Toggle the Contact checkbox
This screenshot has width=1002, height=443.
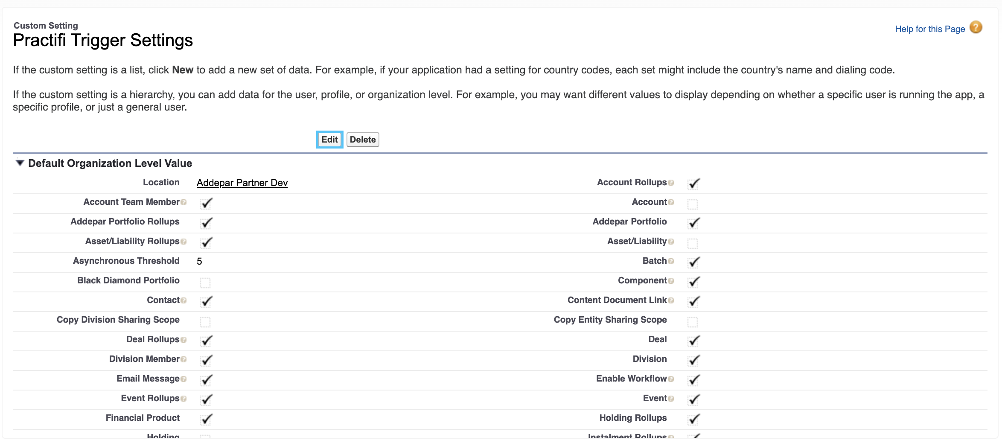[206, 301]
